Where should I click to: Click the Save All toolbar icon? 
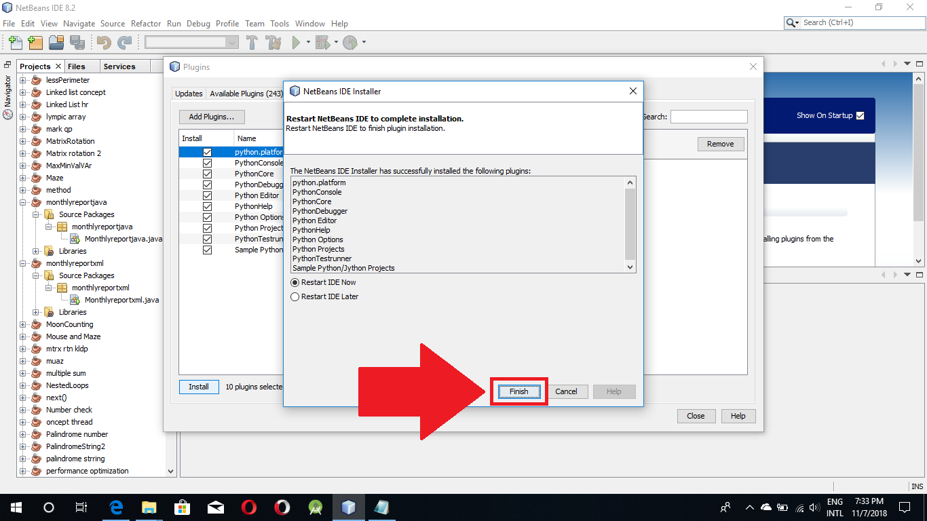[77, 43]
